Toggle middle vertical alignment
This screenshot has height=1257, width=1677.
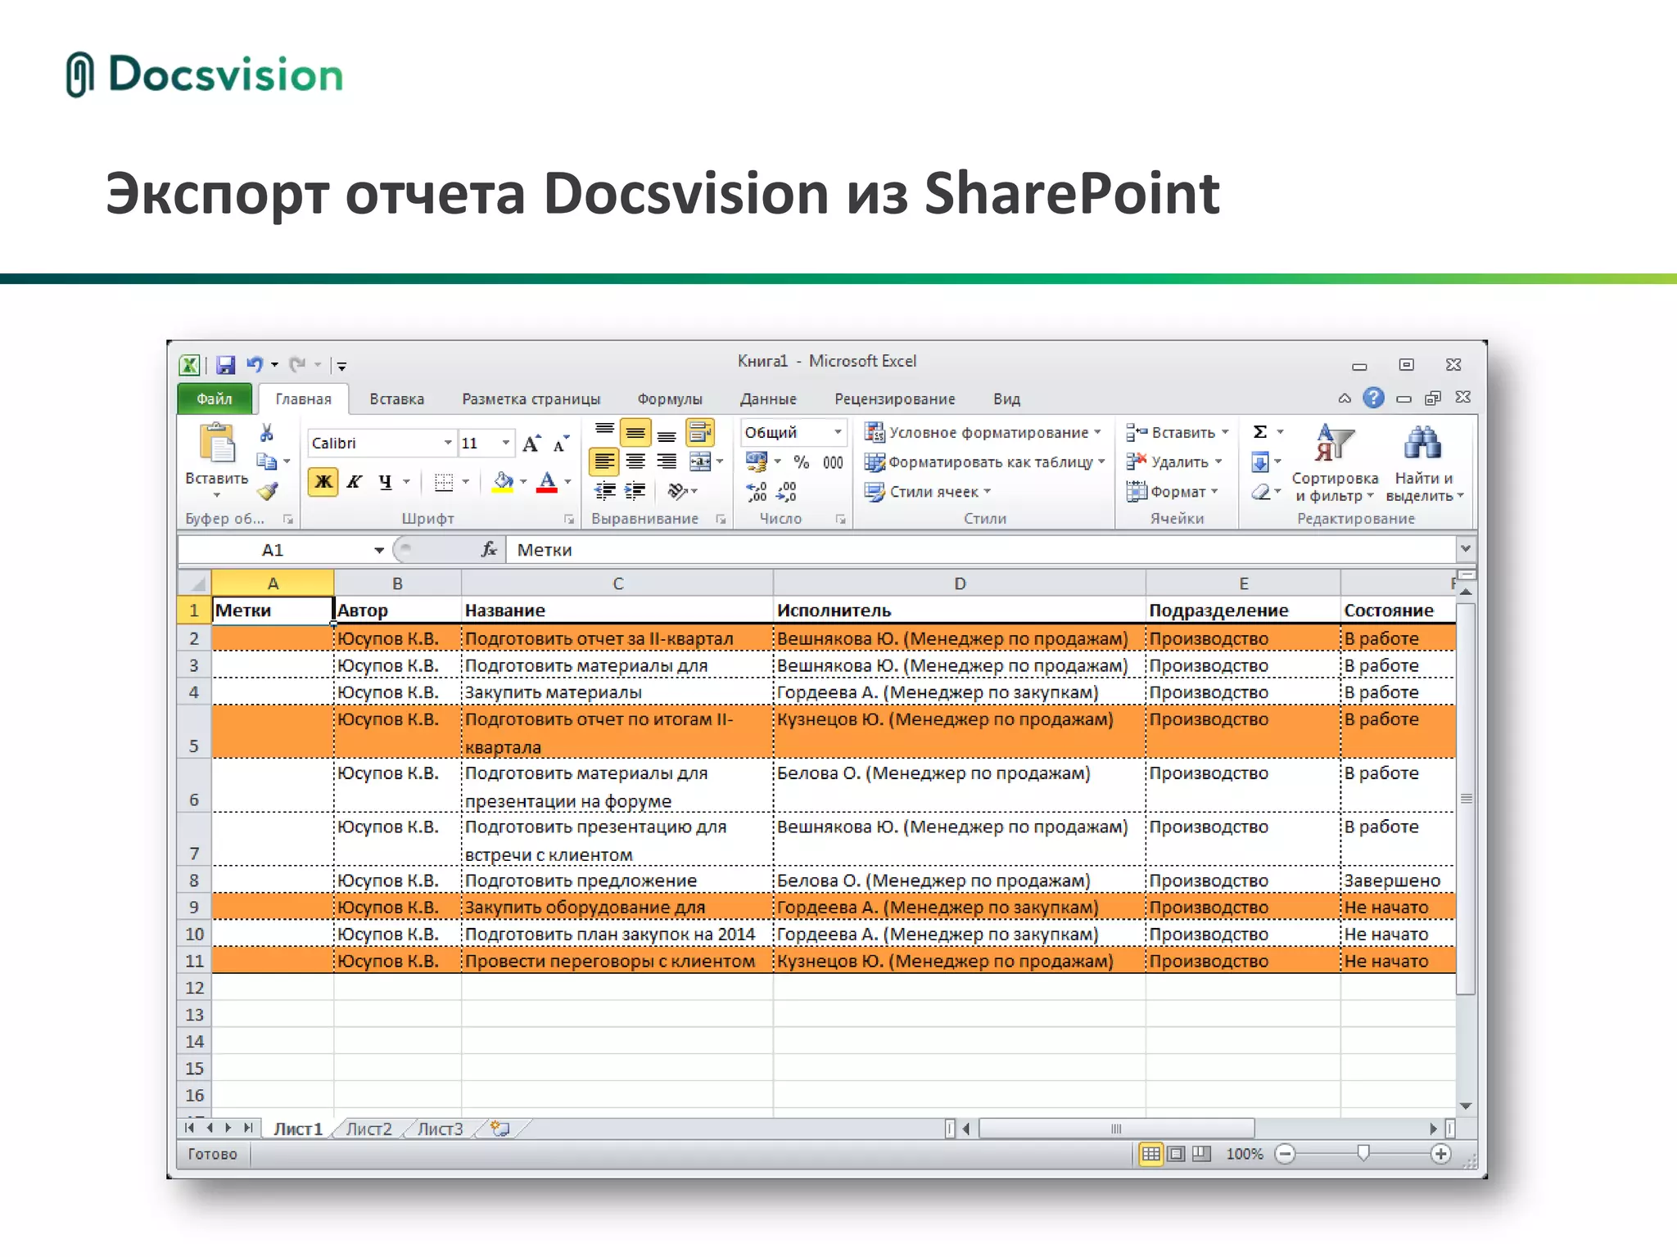click(635, 432)
